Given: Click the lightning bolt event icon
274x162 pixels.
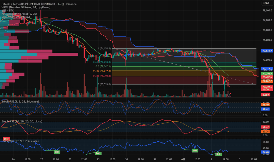Looking at the screenshot, I should [x=229, y=95].
